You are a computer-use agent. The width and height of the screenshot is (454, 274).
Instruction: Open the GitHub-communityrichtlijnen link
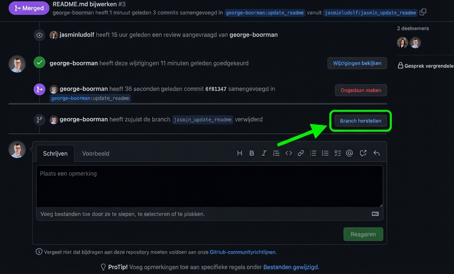(243, 252)
